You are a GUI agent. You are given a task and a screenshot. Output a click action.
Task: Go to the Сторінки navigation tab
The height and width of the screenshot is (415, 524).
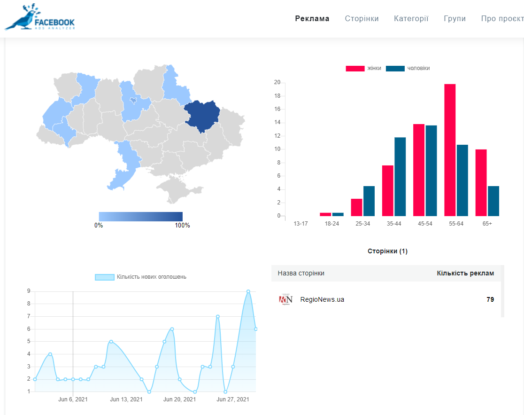pyautogui.click(x=362, y=19)
